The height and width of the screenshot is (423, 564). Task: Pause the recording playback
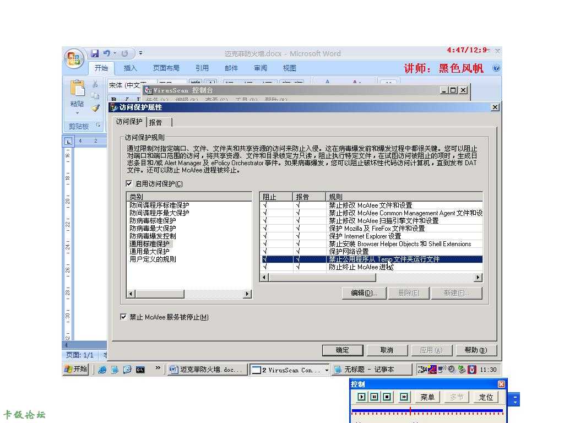pos(374,397)
